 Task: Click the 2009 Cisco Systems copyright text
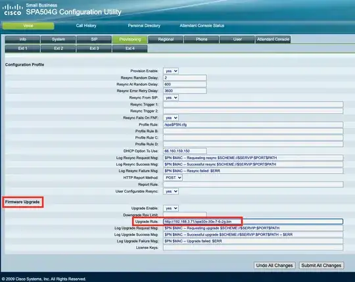43,279
